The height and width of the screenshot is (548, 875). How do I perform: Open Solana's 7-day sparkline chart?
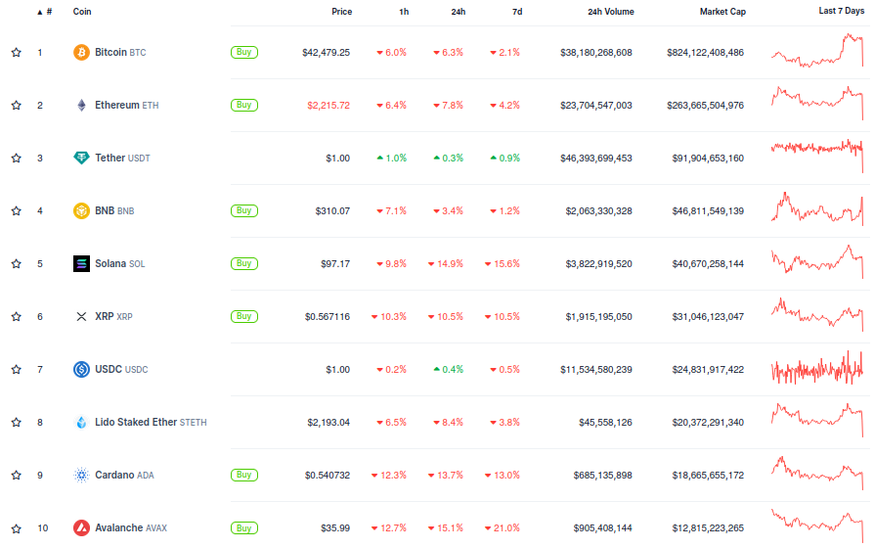point(817,261)
